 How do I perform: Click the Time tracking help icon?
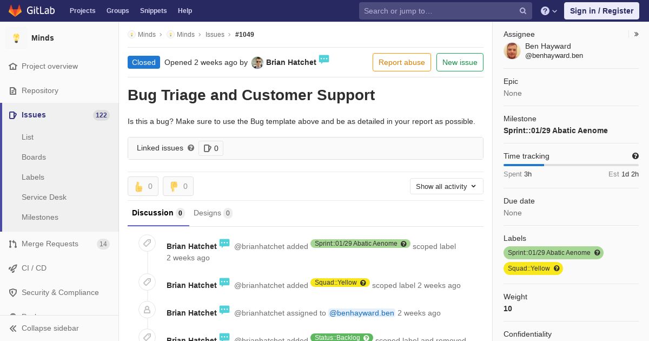pos(635,156)
